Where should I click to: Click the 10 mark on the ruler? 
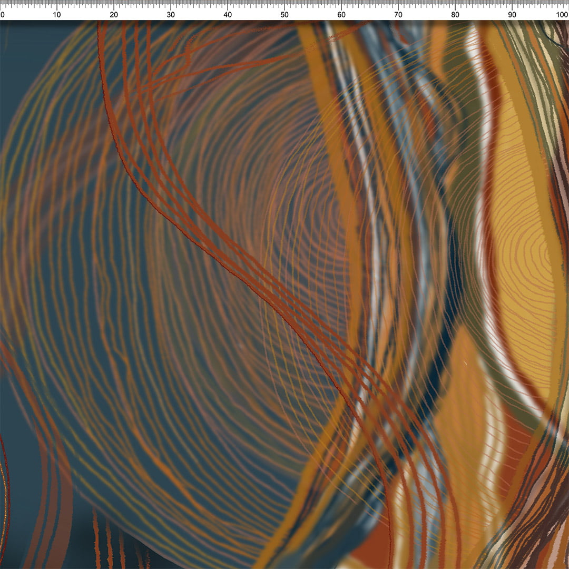pos(57,14)
